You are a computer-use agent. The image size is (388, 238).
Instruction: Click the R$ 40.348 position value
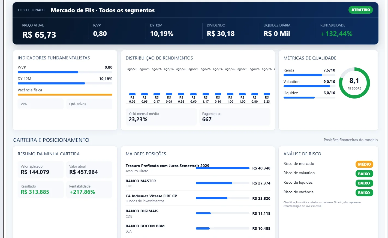pyautogui.click(x=261, y=168)
